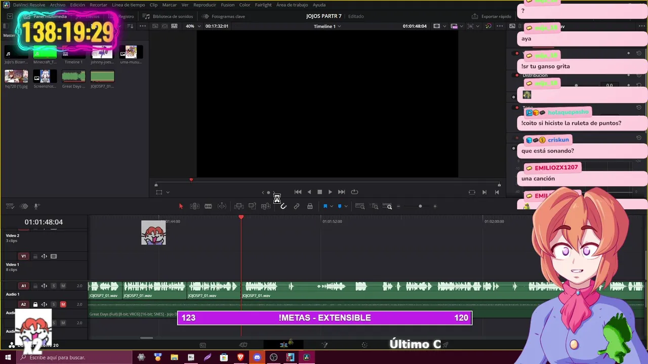This screenshot has height=364, width=648.
Task: Play timeline in reverse
Action: click(x=309, y=192)
